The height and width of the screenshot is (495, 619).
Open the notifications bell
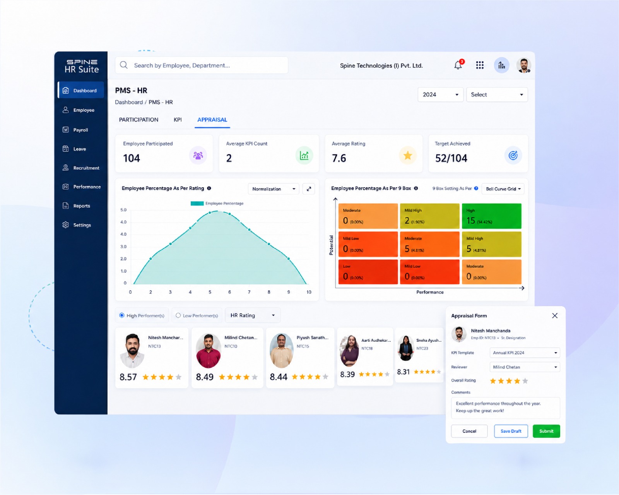click(x=458, y=65)
